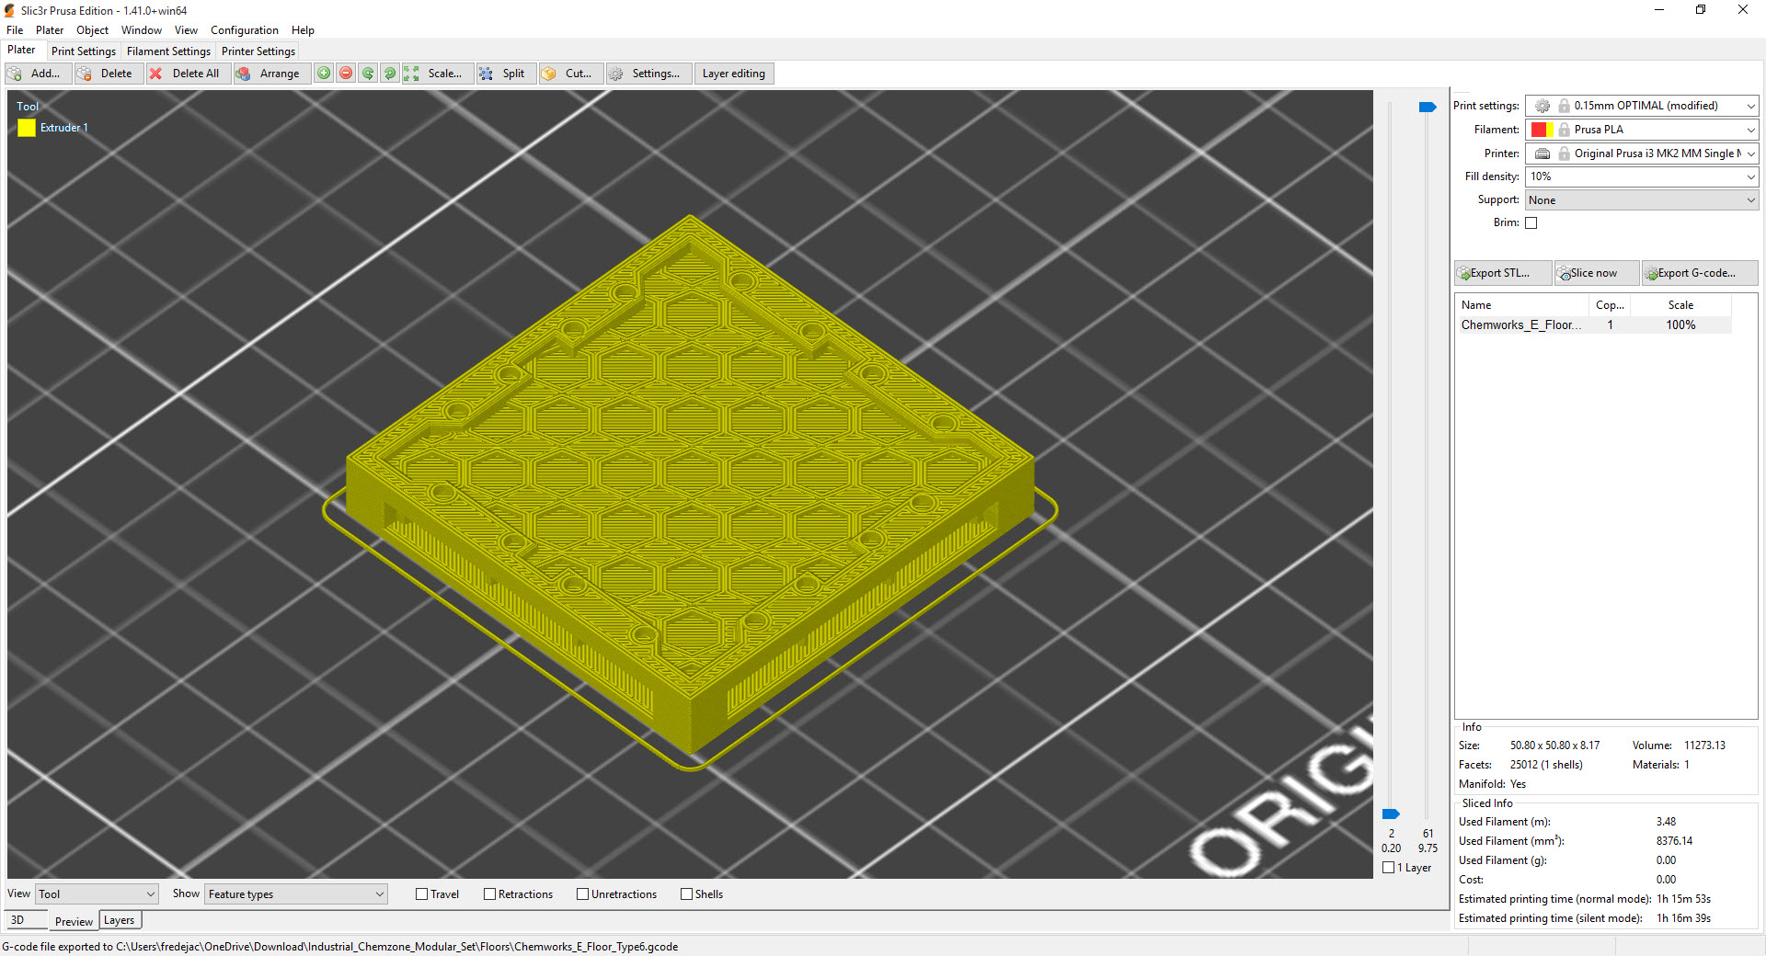Open the Print settings preset dropdown
The width and height of the screenshot is (1766, 956).
pos(1642,106)
